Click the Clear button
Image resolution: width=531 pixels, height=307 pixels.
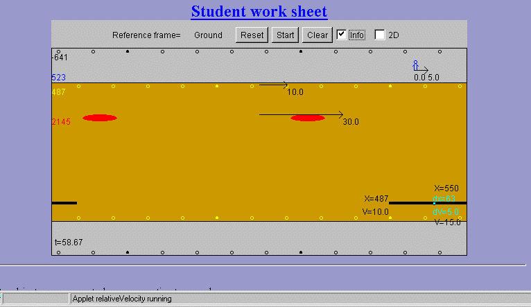coord(317,35)
